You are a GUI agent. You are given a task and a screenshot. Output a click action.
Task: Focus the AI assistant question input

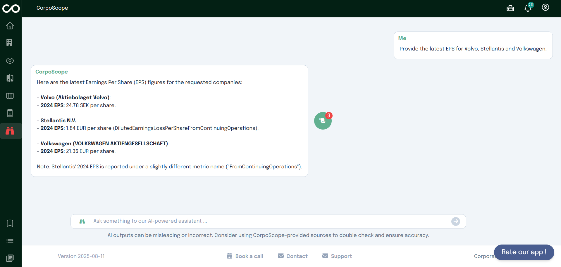pos(263,221)
